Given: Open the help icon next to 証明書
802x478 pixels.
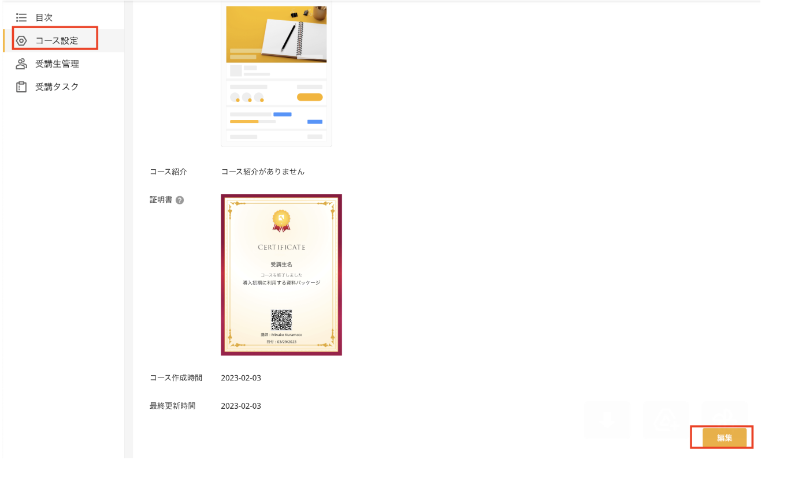Looking at the screenshot, I should pyautogui.click(x=180, y=200).
